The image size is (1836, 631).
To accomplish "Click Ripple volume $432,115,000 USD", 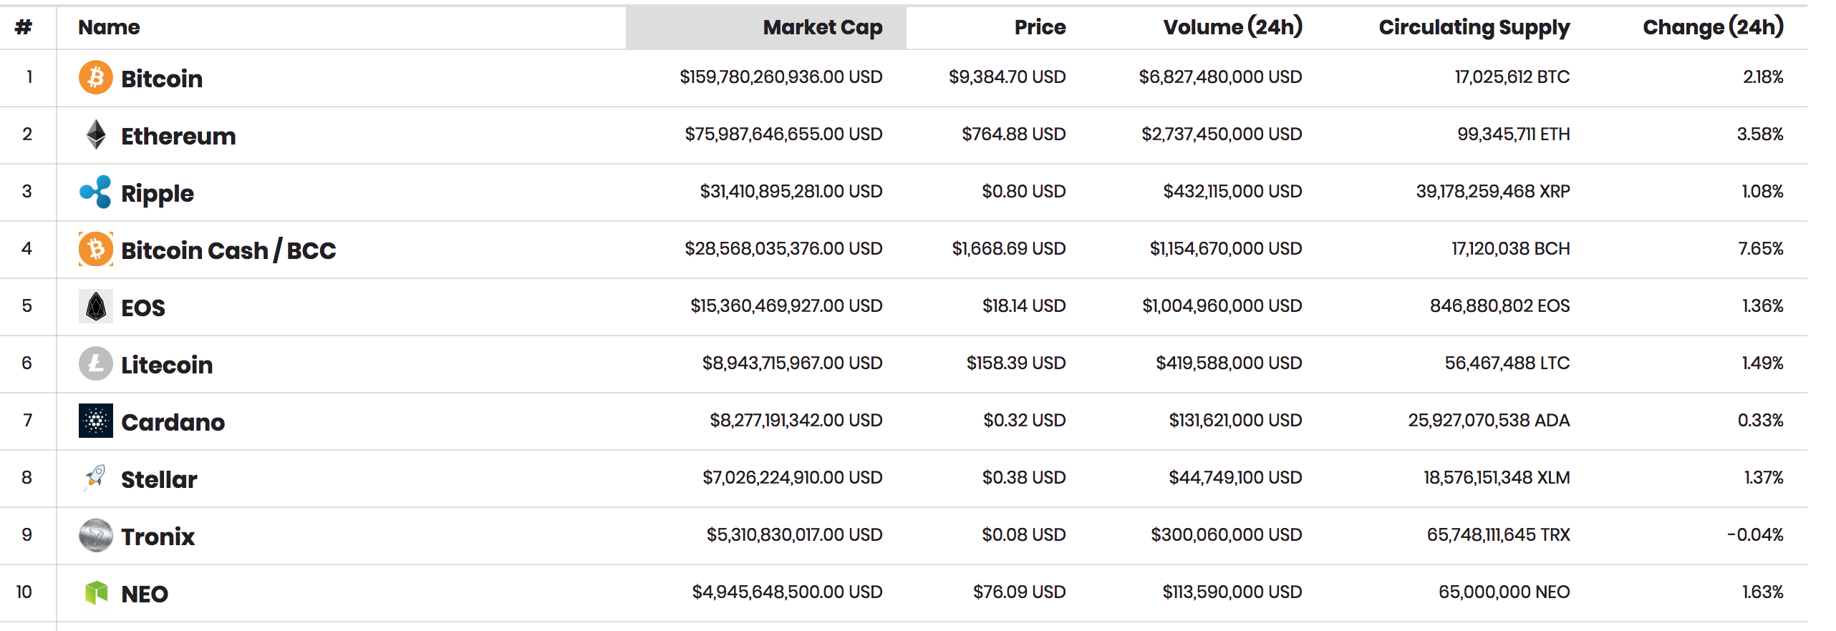I will [x=1233, y=191].
